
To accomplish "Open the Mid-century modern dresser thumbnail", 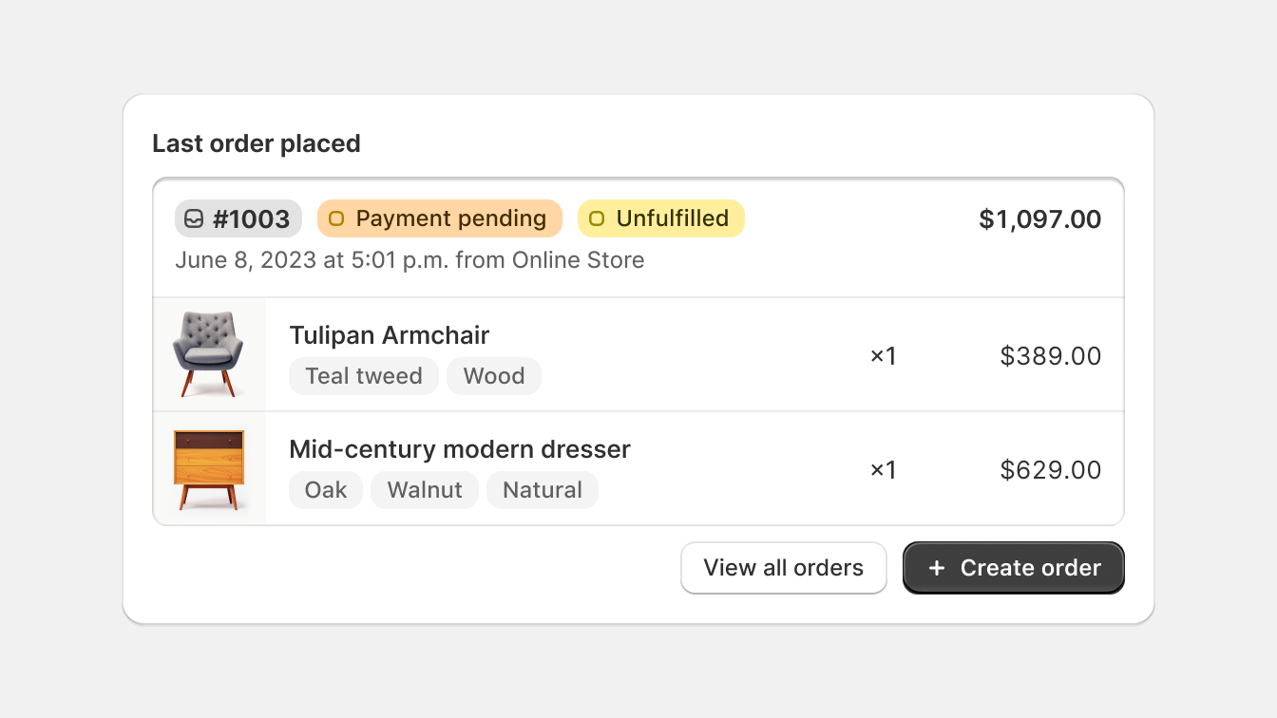I will pyautogui.click(x=209, y=468).
